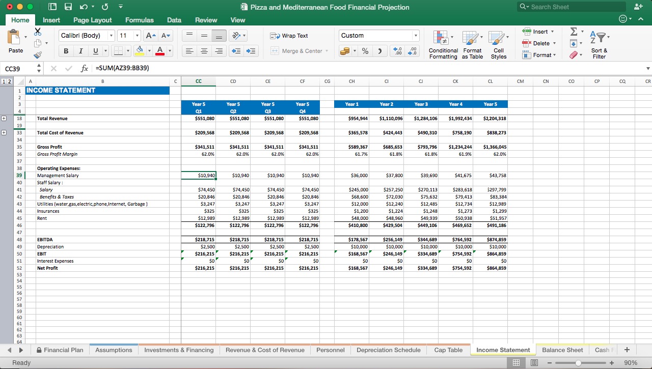Click the Copy icon below scissors
This screenshot has height=369, width=652.
[37, 43]
